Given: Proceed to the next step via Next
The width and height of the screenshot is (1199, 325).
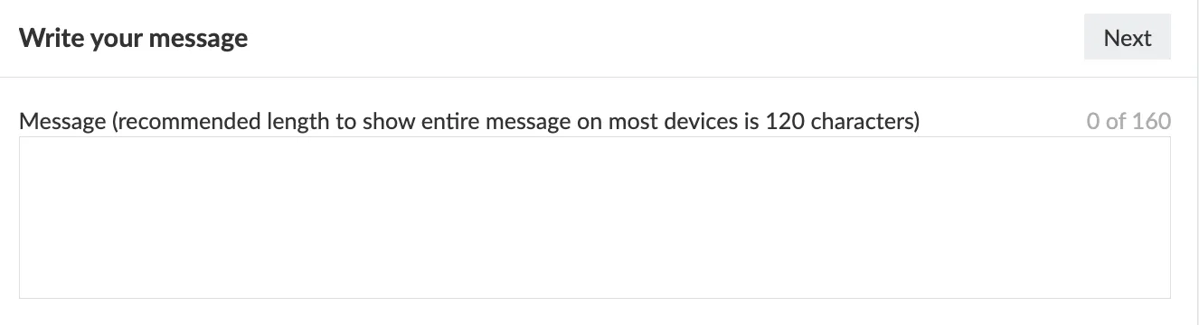Looking at the screenshot, I should [x=1128, y=38].
